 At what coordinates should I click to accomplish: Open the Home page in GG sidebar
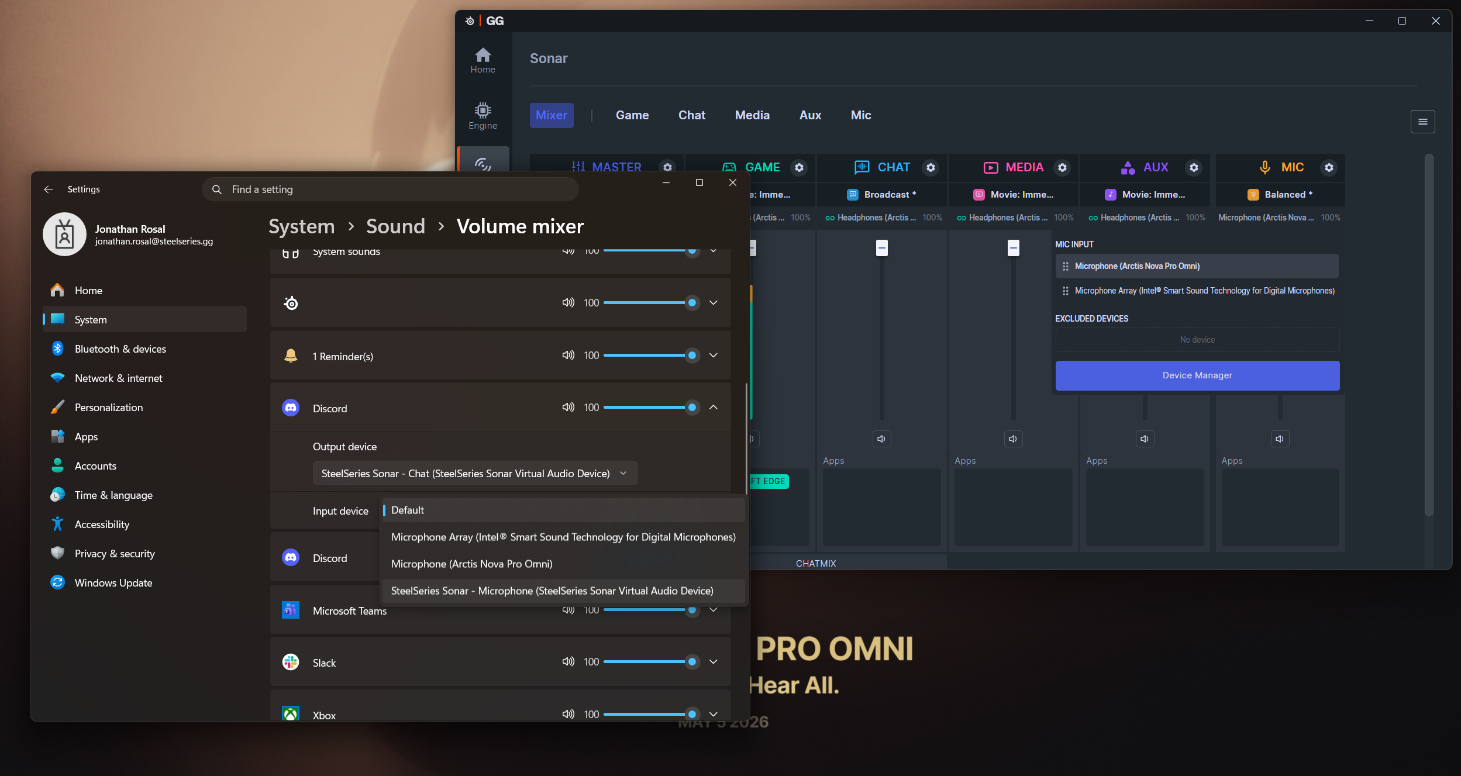tap(483, 60)
